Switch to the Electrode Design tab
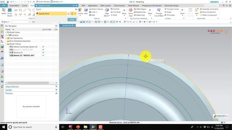 (171, 5)
